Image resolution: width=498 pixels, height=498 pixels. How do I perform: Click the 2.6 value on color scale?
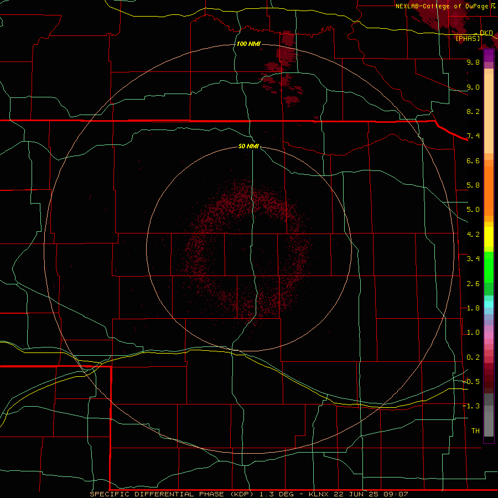click(473, 284)
